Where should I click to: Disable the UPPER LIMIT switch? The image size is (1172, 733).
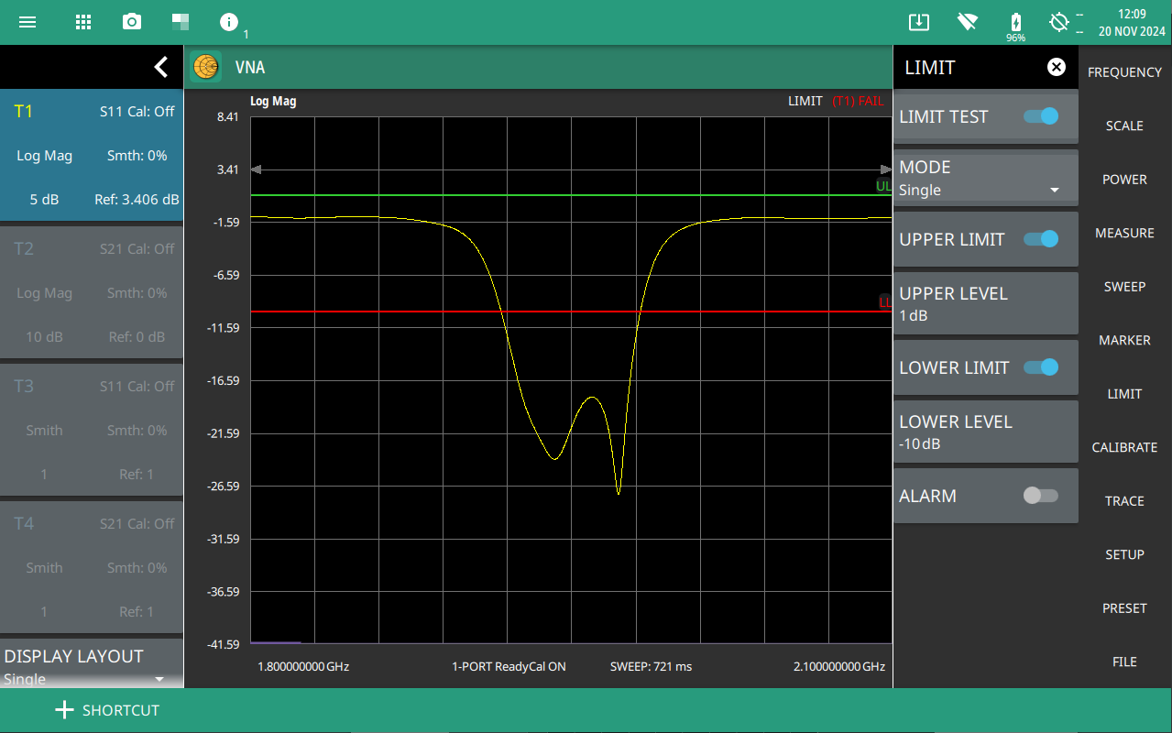pyautogui.click(x=1041, y=239)
